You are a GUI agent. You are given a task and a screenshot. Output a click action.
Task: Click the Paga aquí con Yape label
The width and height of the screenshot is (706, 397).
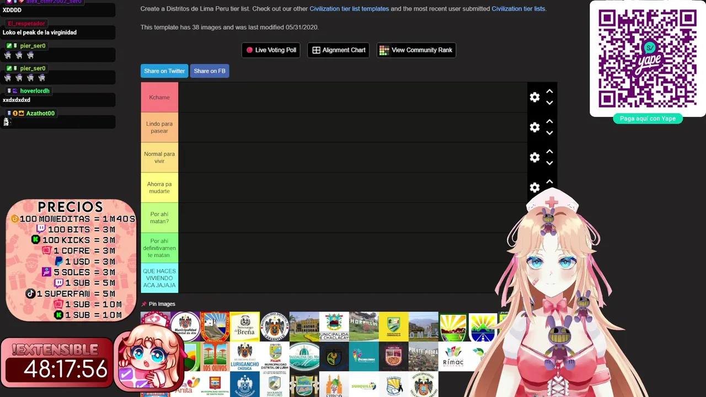click(x=648, y=119)
